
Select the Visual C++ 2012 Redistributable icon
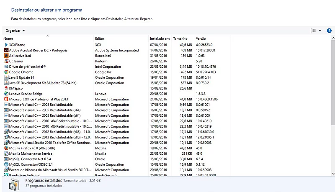(x=6, y=132)
